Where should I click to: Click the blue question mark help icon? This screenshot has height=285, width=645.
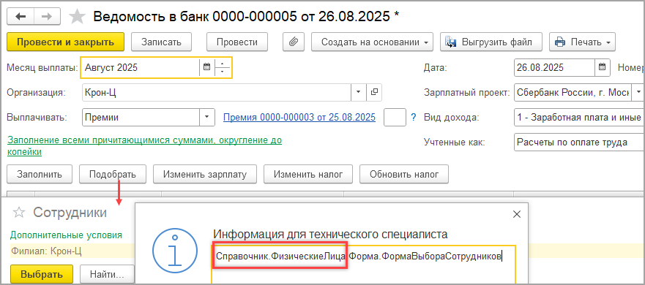tap(414, 118)
